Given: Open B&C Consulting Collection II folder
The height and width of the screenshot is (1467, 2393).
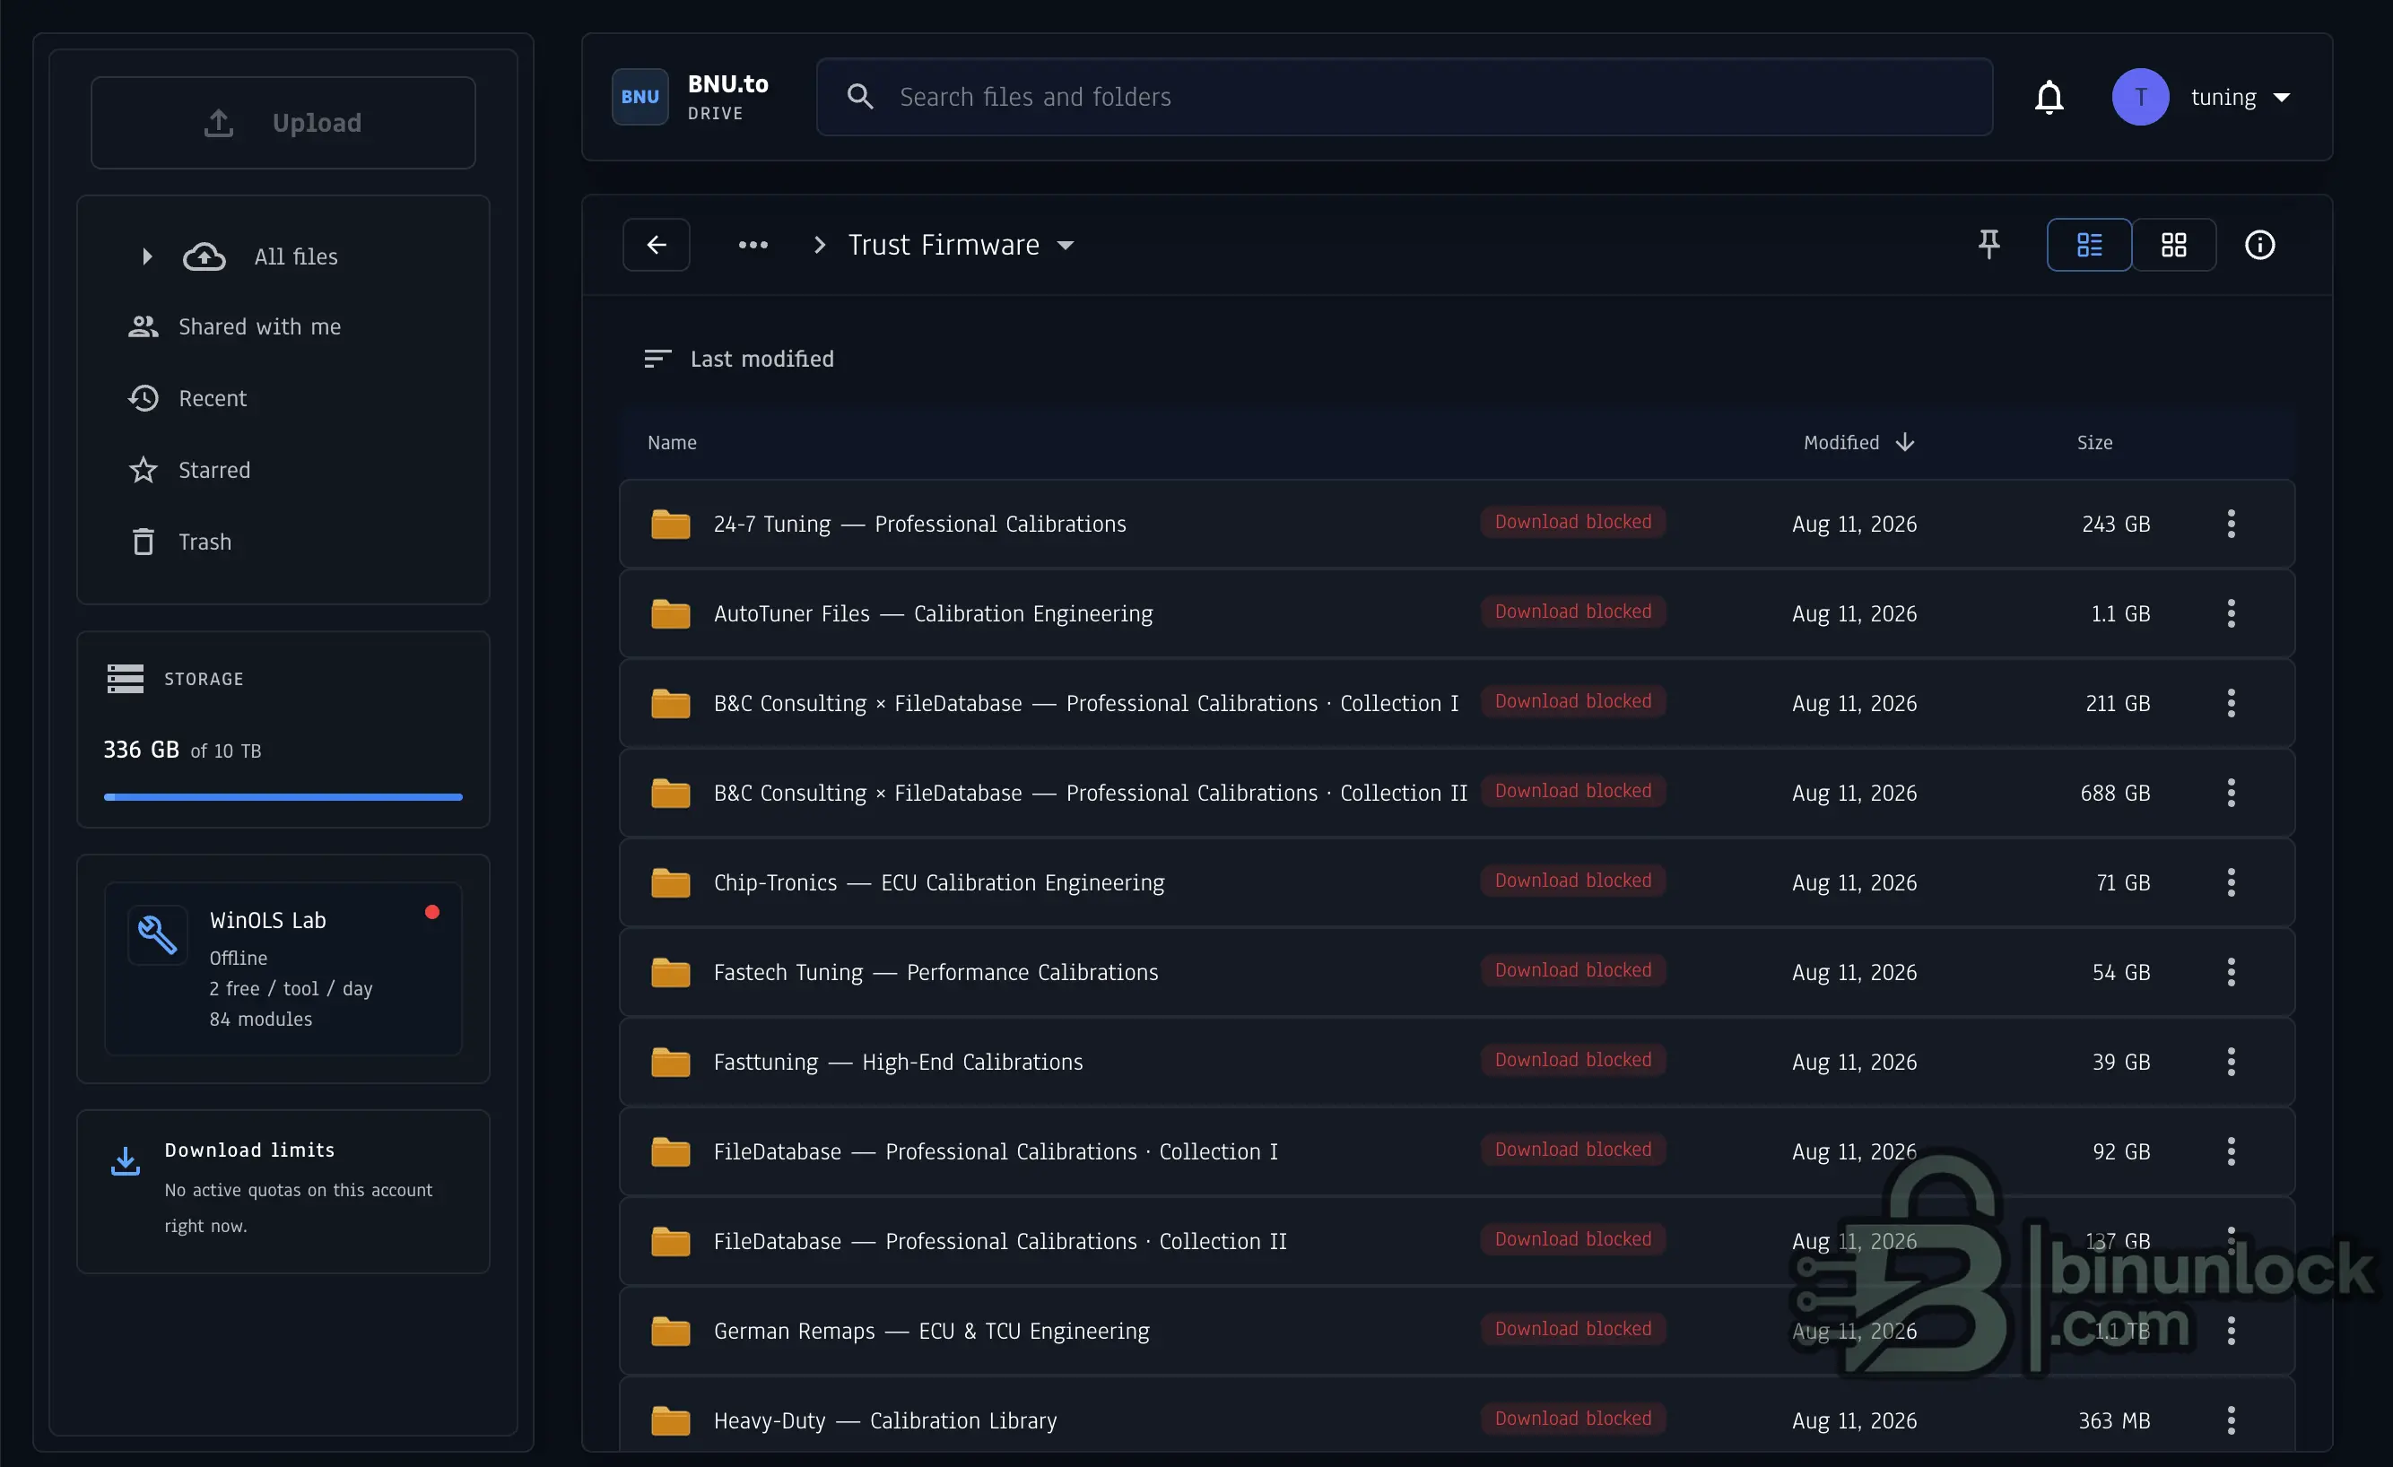Looking at the screenshot, I should (x=1090, y=794).
